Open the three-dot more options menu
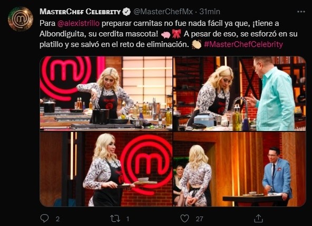The width and height of the screenshot is (312, 226). point(301,12)
